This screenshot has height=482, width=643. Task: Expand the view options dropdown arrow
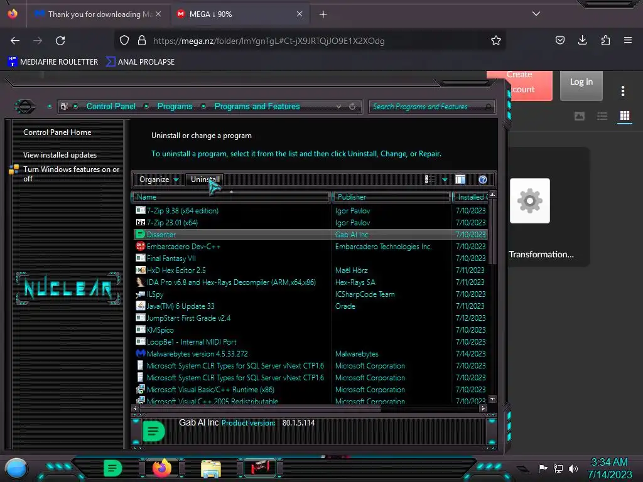(445, 179)
